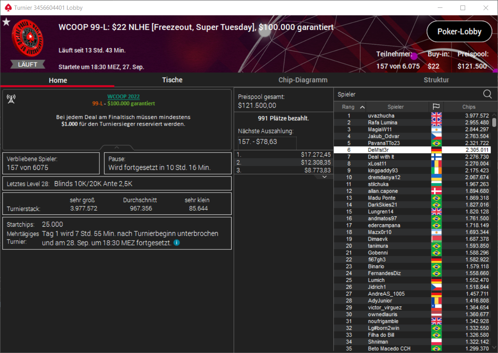Click the German flag beside DeM!st3r
Image resolution: width=498 pixels, height=353 pixels.
tap(436, 150)
